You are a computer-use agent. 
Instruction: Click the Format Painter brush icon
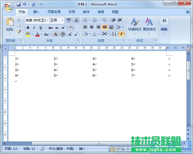(19, 32)
